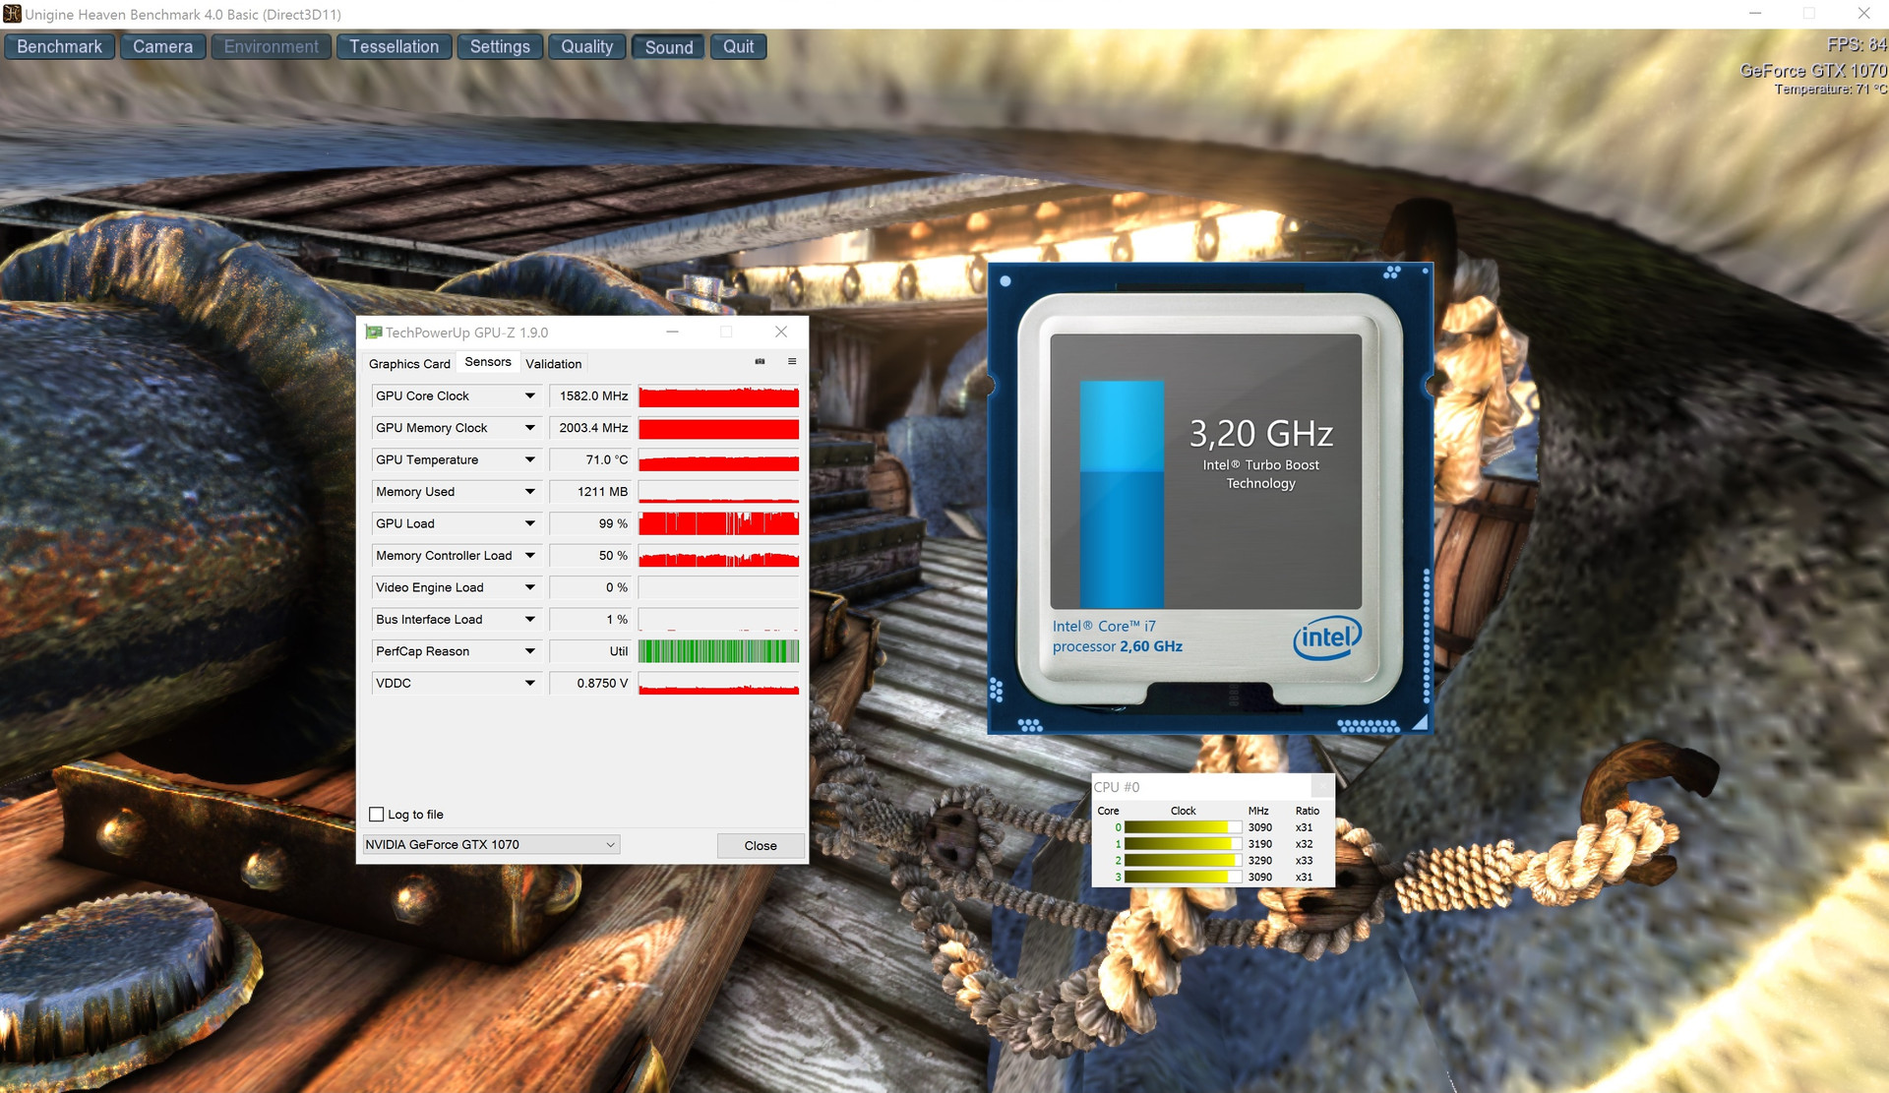Image resolution: width=1889 pixels, height=1093 pixels.
Task: Click Core 0 clock bar in CPU #0
Action: 1183,827
